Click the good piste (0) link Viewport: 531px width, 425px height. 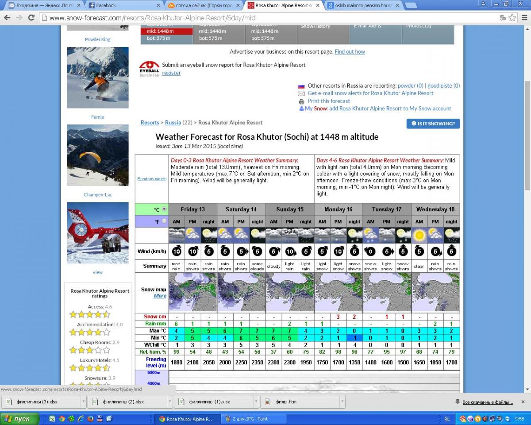[x=444, y=86]
